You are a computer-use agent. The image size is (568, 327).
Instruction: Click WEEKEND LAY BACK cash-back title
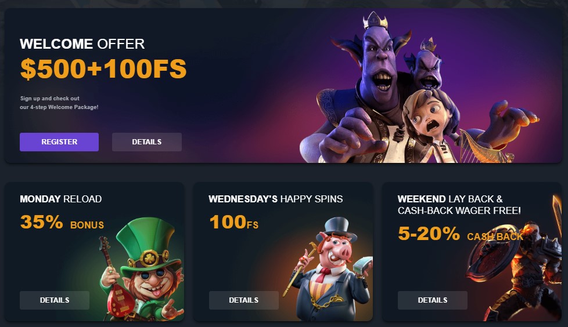(x=459, y=205)
